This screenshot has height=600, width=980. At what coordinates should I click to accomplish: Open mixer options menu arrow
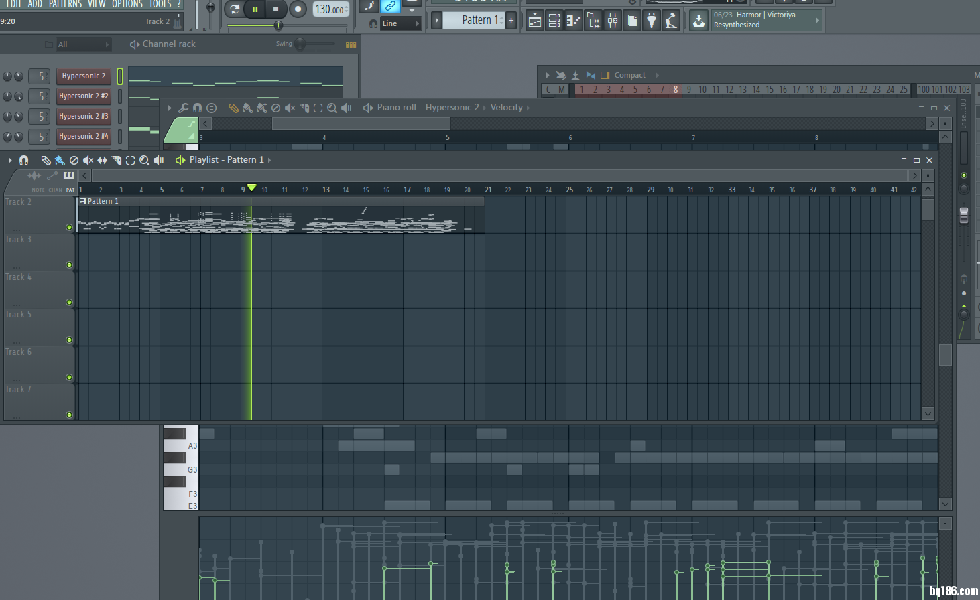547,75
